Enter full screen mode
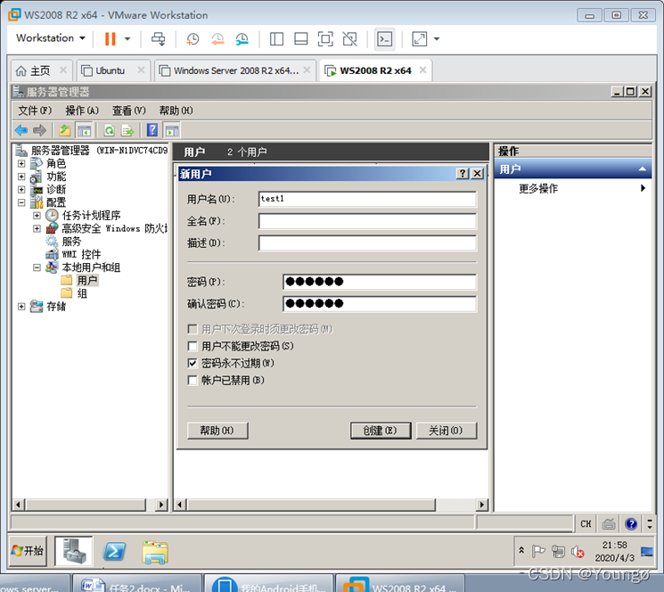 point(325,39)
